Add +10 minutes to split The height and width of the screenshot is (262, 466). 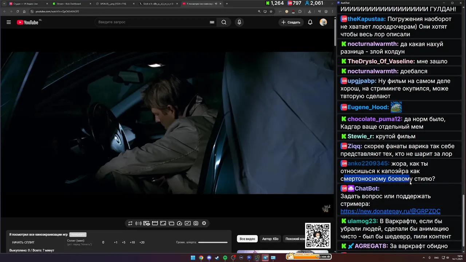(x=132, y=242)
